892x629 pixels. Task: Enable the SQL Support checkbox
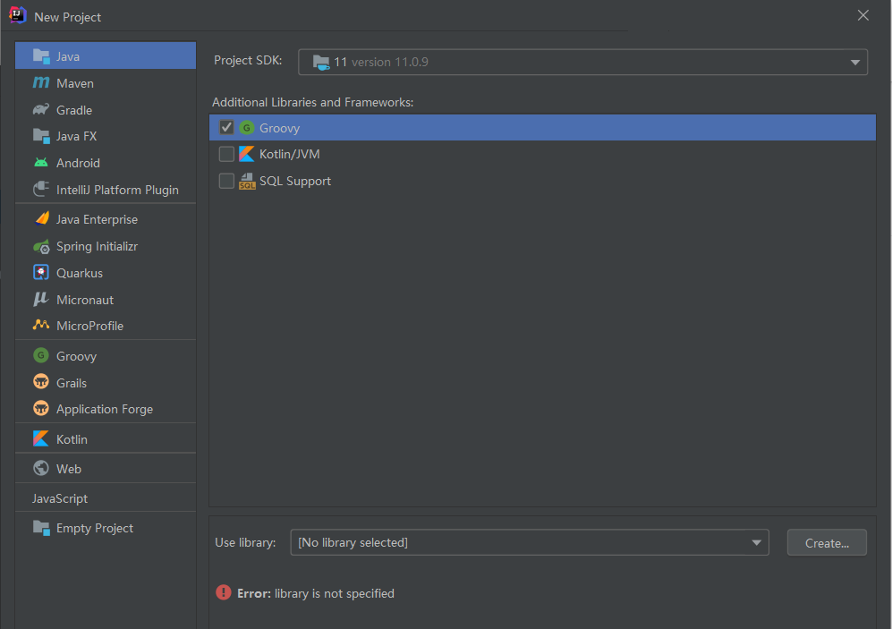226,181
